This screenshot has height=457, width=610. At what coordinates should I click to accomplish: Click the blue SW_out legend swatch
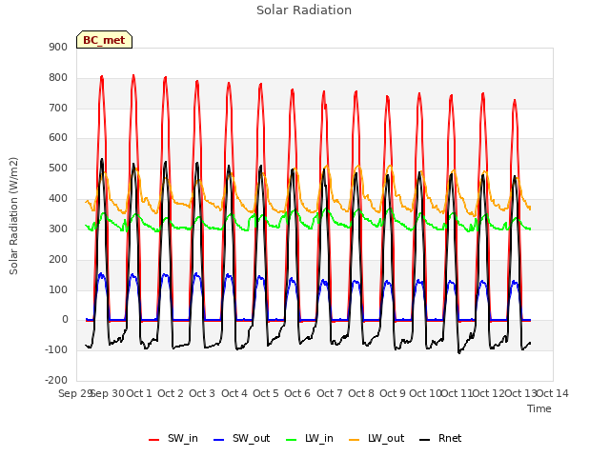click(219, 440)
